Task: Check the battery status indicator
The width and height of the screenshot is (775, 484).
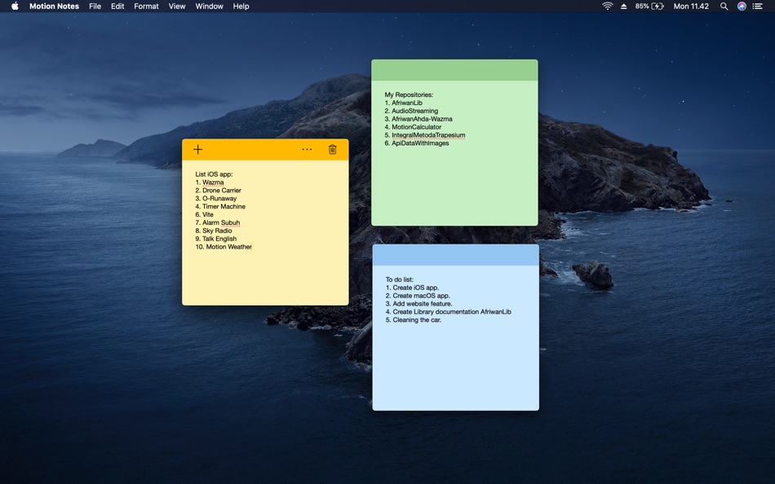Action: (650, 7)
